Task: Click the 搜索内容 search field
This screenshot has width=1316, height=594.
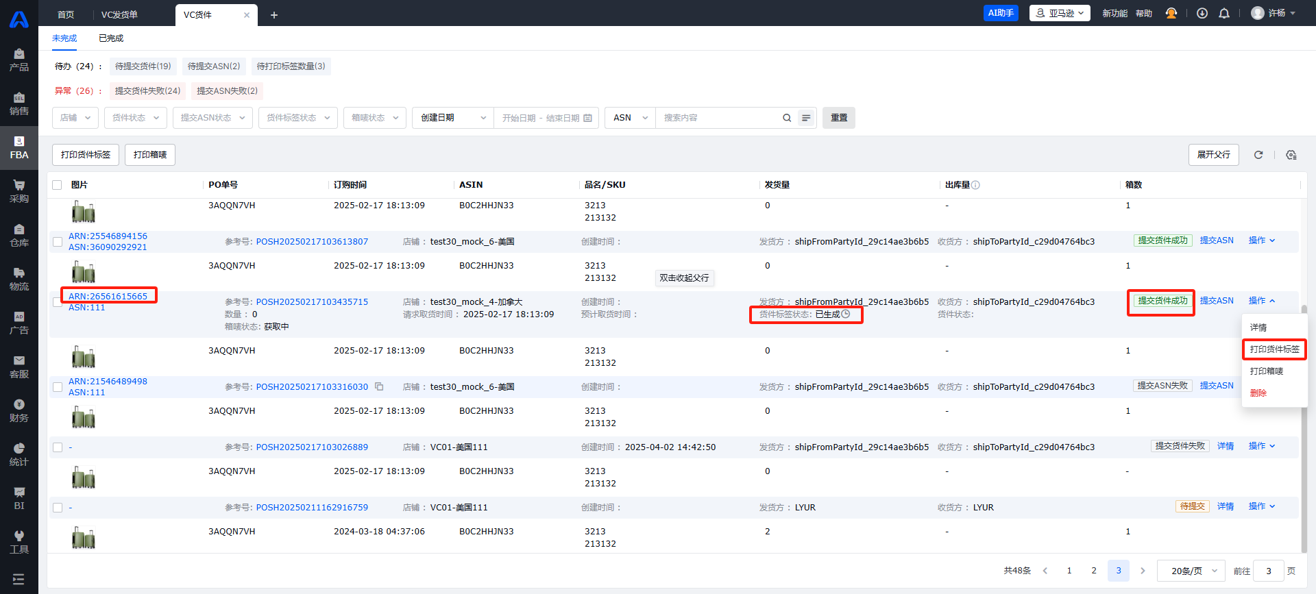Action: 718,118
